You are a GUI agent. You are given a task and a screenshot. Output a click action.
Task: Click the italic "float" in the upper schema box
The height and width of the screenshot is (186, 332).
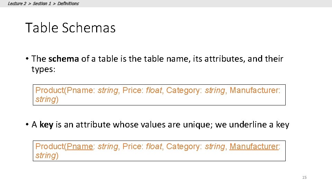point(154,91)
